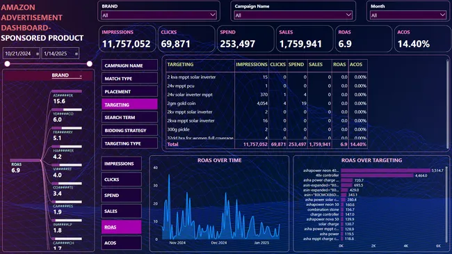Sort table by ROAS column header
452x254 pixels.
point(339,64)
